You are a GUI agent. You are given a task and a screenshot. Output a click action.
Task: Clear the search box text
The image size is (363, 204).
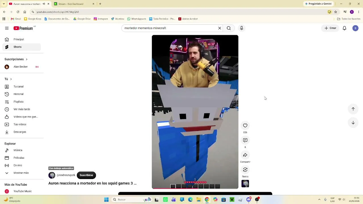coord(220,28)
